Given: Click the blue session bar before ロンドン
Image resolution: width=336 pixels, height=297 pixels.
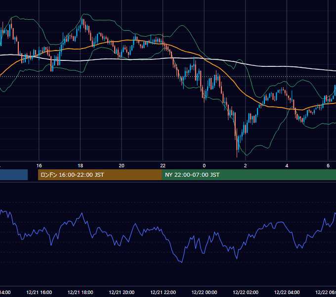Looking at the screenshot, I should [x=14, y=175].
